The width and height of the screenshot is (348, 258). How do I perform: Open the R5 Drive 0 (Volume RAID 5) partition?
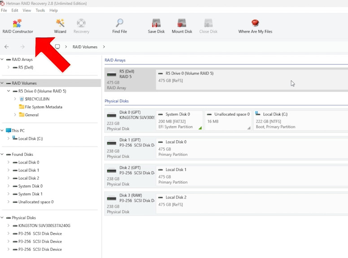[252, 80]
